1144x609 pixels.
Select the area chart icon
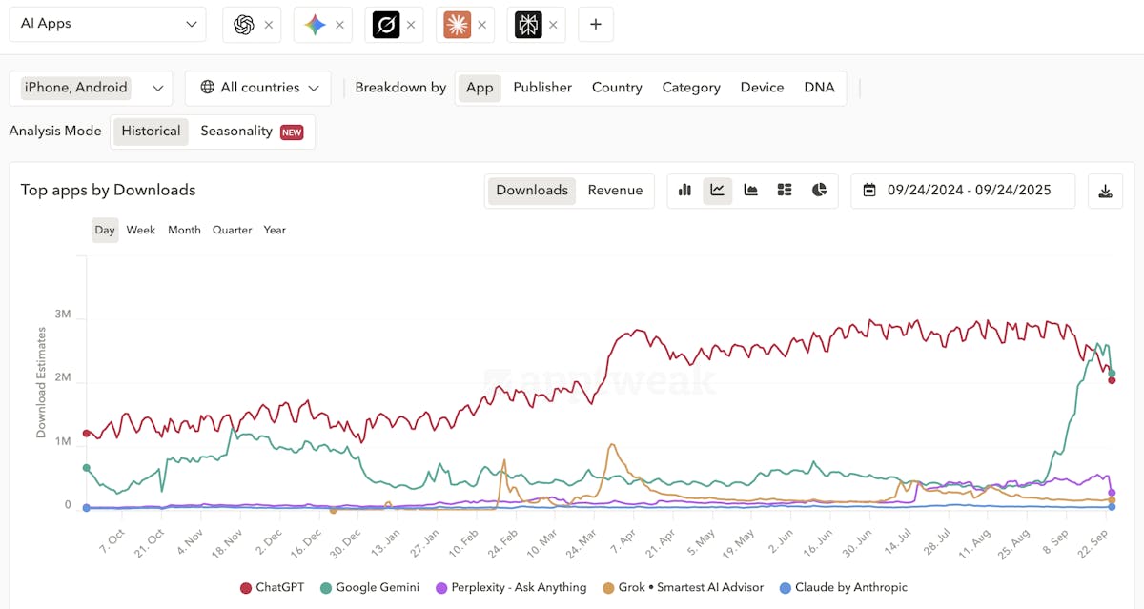click(x=751, y=191)
